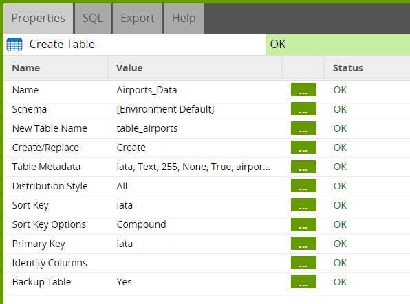The width and height of the screenshot is (410, 304).
Task: Open the Sort Key Options ellipsis button
Action: pyautogui.click(x=303, y=224)
